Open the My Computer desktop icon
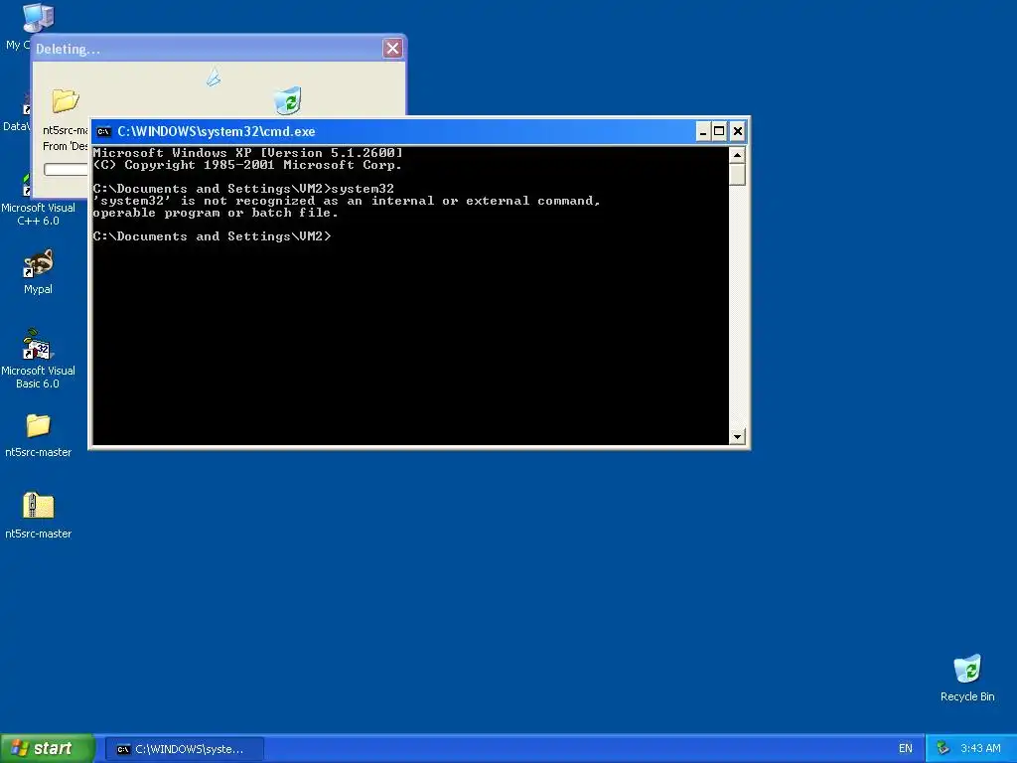Image resolution: width=1017 pixels, height=763 pixels. 37,18
